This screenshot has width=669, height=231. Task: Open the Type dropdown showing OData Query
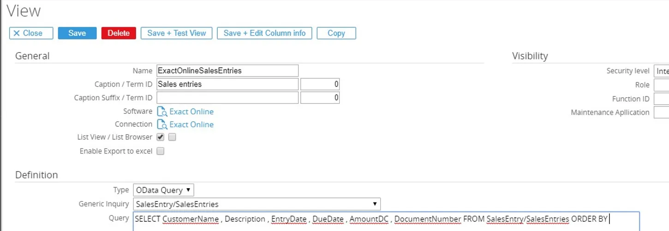tap(164, 190)
